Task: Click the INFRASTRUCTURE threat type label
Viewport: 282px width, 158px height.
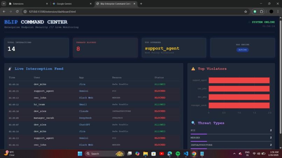Action: point(202,145)
